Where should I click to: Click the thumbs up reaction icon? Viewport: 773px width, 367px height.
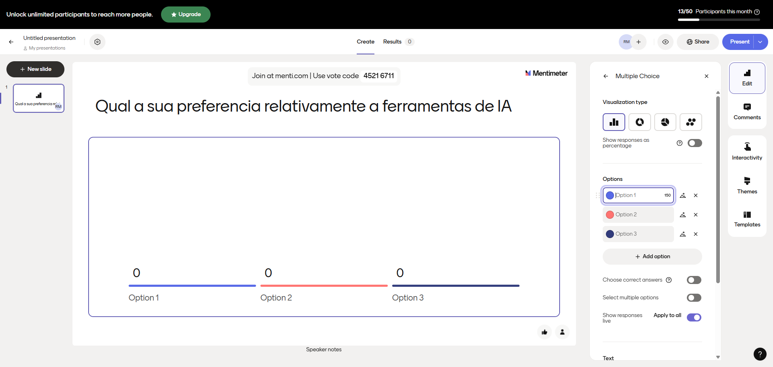pos(544,332)
